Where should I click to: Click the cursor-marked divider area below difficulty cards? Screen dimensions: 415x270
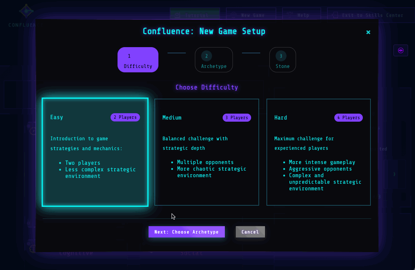pos(172,218)
